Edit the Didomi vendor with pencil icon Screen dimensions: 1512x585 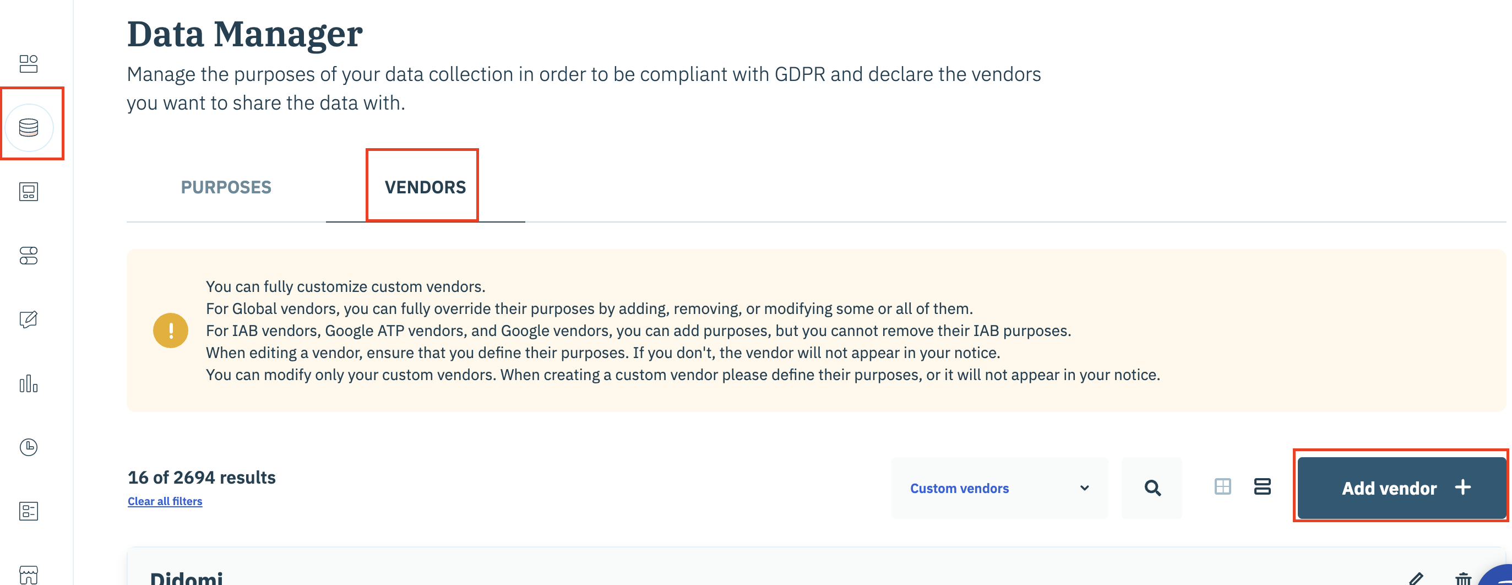[x=1416, y=579]
